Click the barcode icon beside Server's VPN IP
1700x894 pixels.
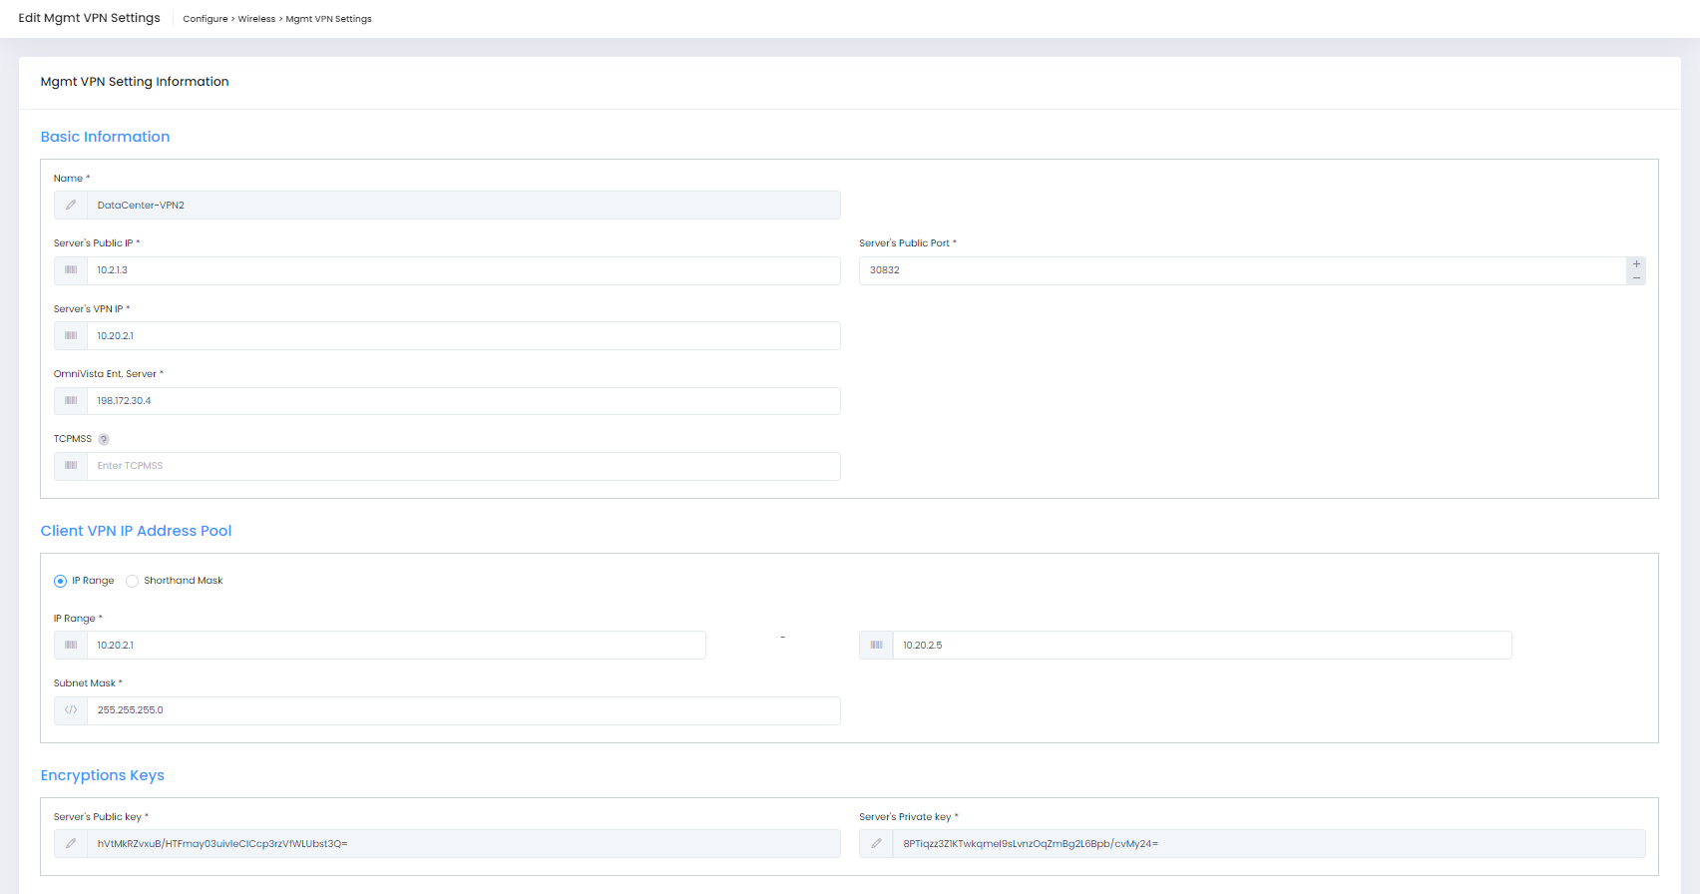(71, 336)
